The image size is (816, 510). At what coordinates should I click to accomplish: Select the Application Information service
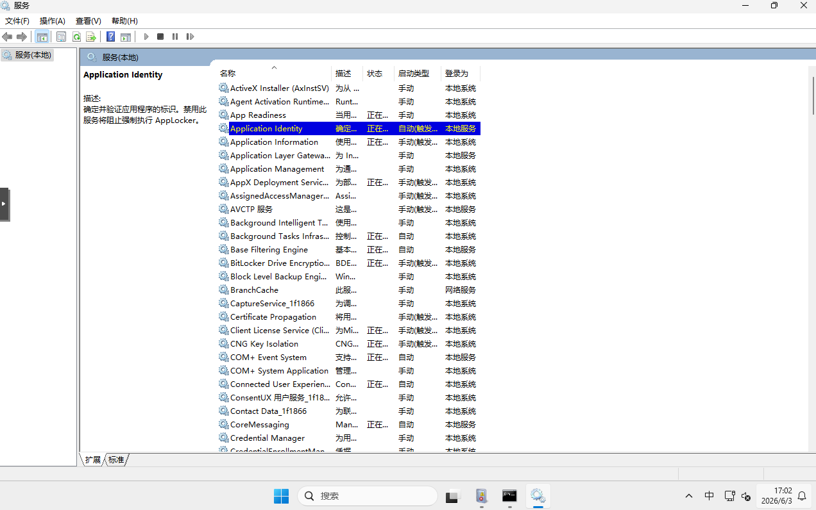(349, 142)
